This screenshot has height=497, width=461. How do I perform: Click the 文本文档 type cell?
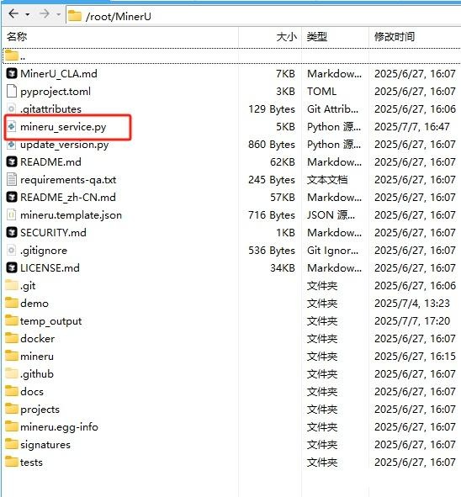click(x=327, y=180)
